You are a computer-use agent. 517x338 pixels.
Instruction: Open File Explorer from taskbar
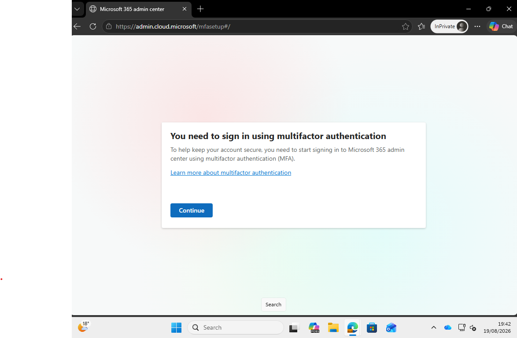[333, 328]
